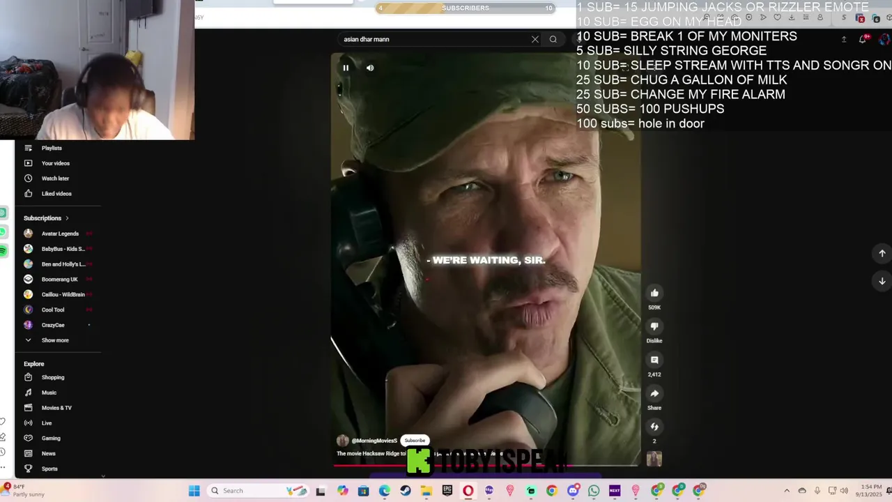
Task: Click the YouTube upload arrow icon
Action: (x=844, y=39)
